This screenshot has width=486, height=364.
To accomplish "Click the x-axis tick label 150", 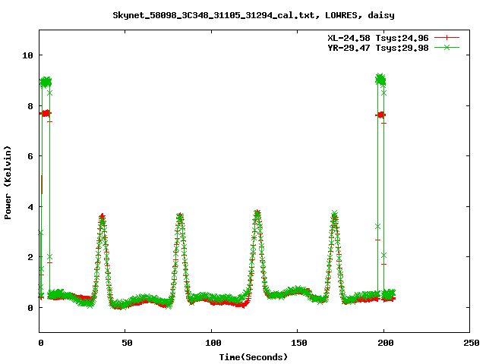I will (x=299, y=343).
